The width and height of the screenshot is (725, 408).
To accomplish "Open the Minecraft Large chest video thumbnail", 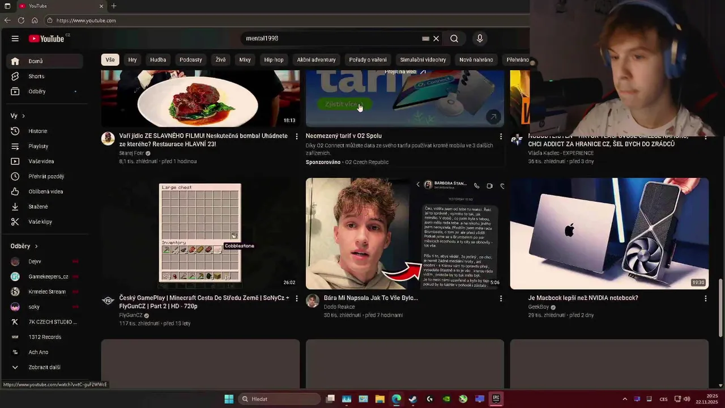I will [x=201, y=233].
